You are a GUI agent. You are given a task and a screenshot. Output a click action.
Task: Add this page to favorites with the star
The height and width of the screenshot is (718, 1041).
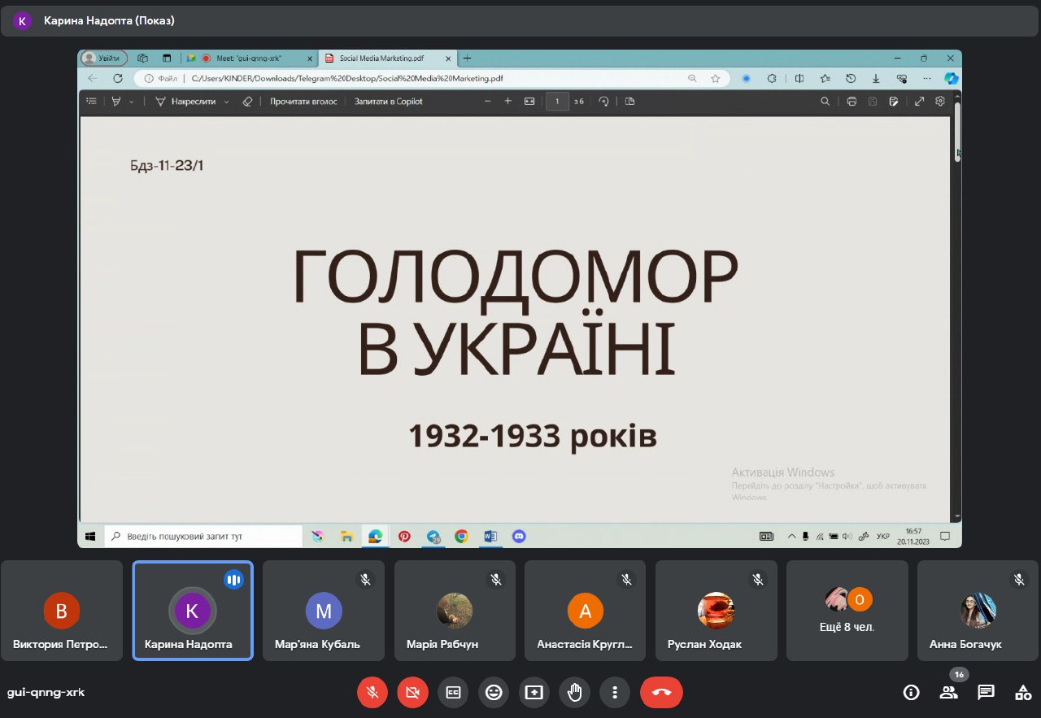715,79
